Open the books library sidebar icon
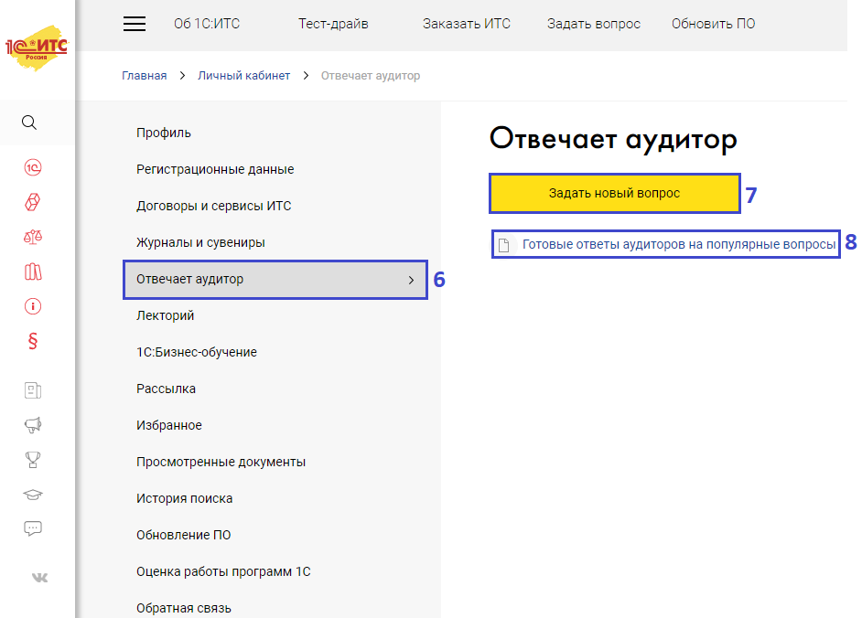 click(33, 272)
